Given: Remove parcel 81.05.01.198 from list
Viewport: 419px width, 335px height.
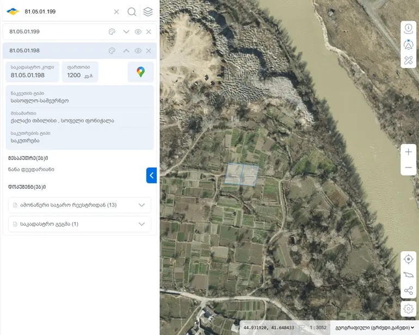Looking at the screenshot, I should pyautogui.click(x=149, y=51).
